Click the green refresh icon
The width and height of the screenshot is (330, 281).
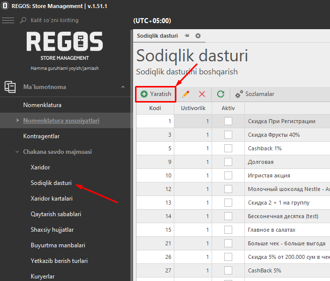(x=221, y=94)
